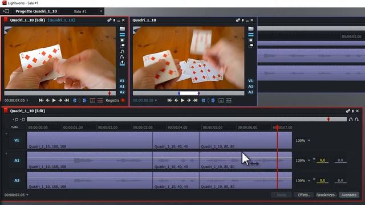Mark Out point in source viewer
Viewport: 365px width, 205px height.
coord(213,100)
